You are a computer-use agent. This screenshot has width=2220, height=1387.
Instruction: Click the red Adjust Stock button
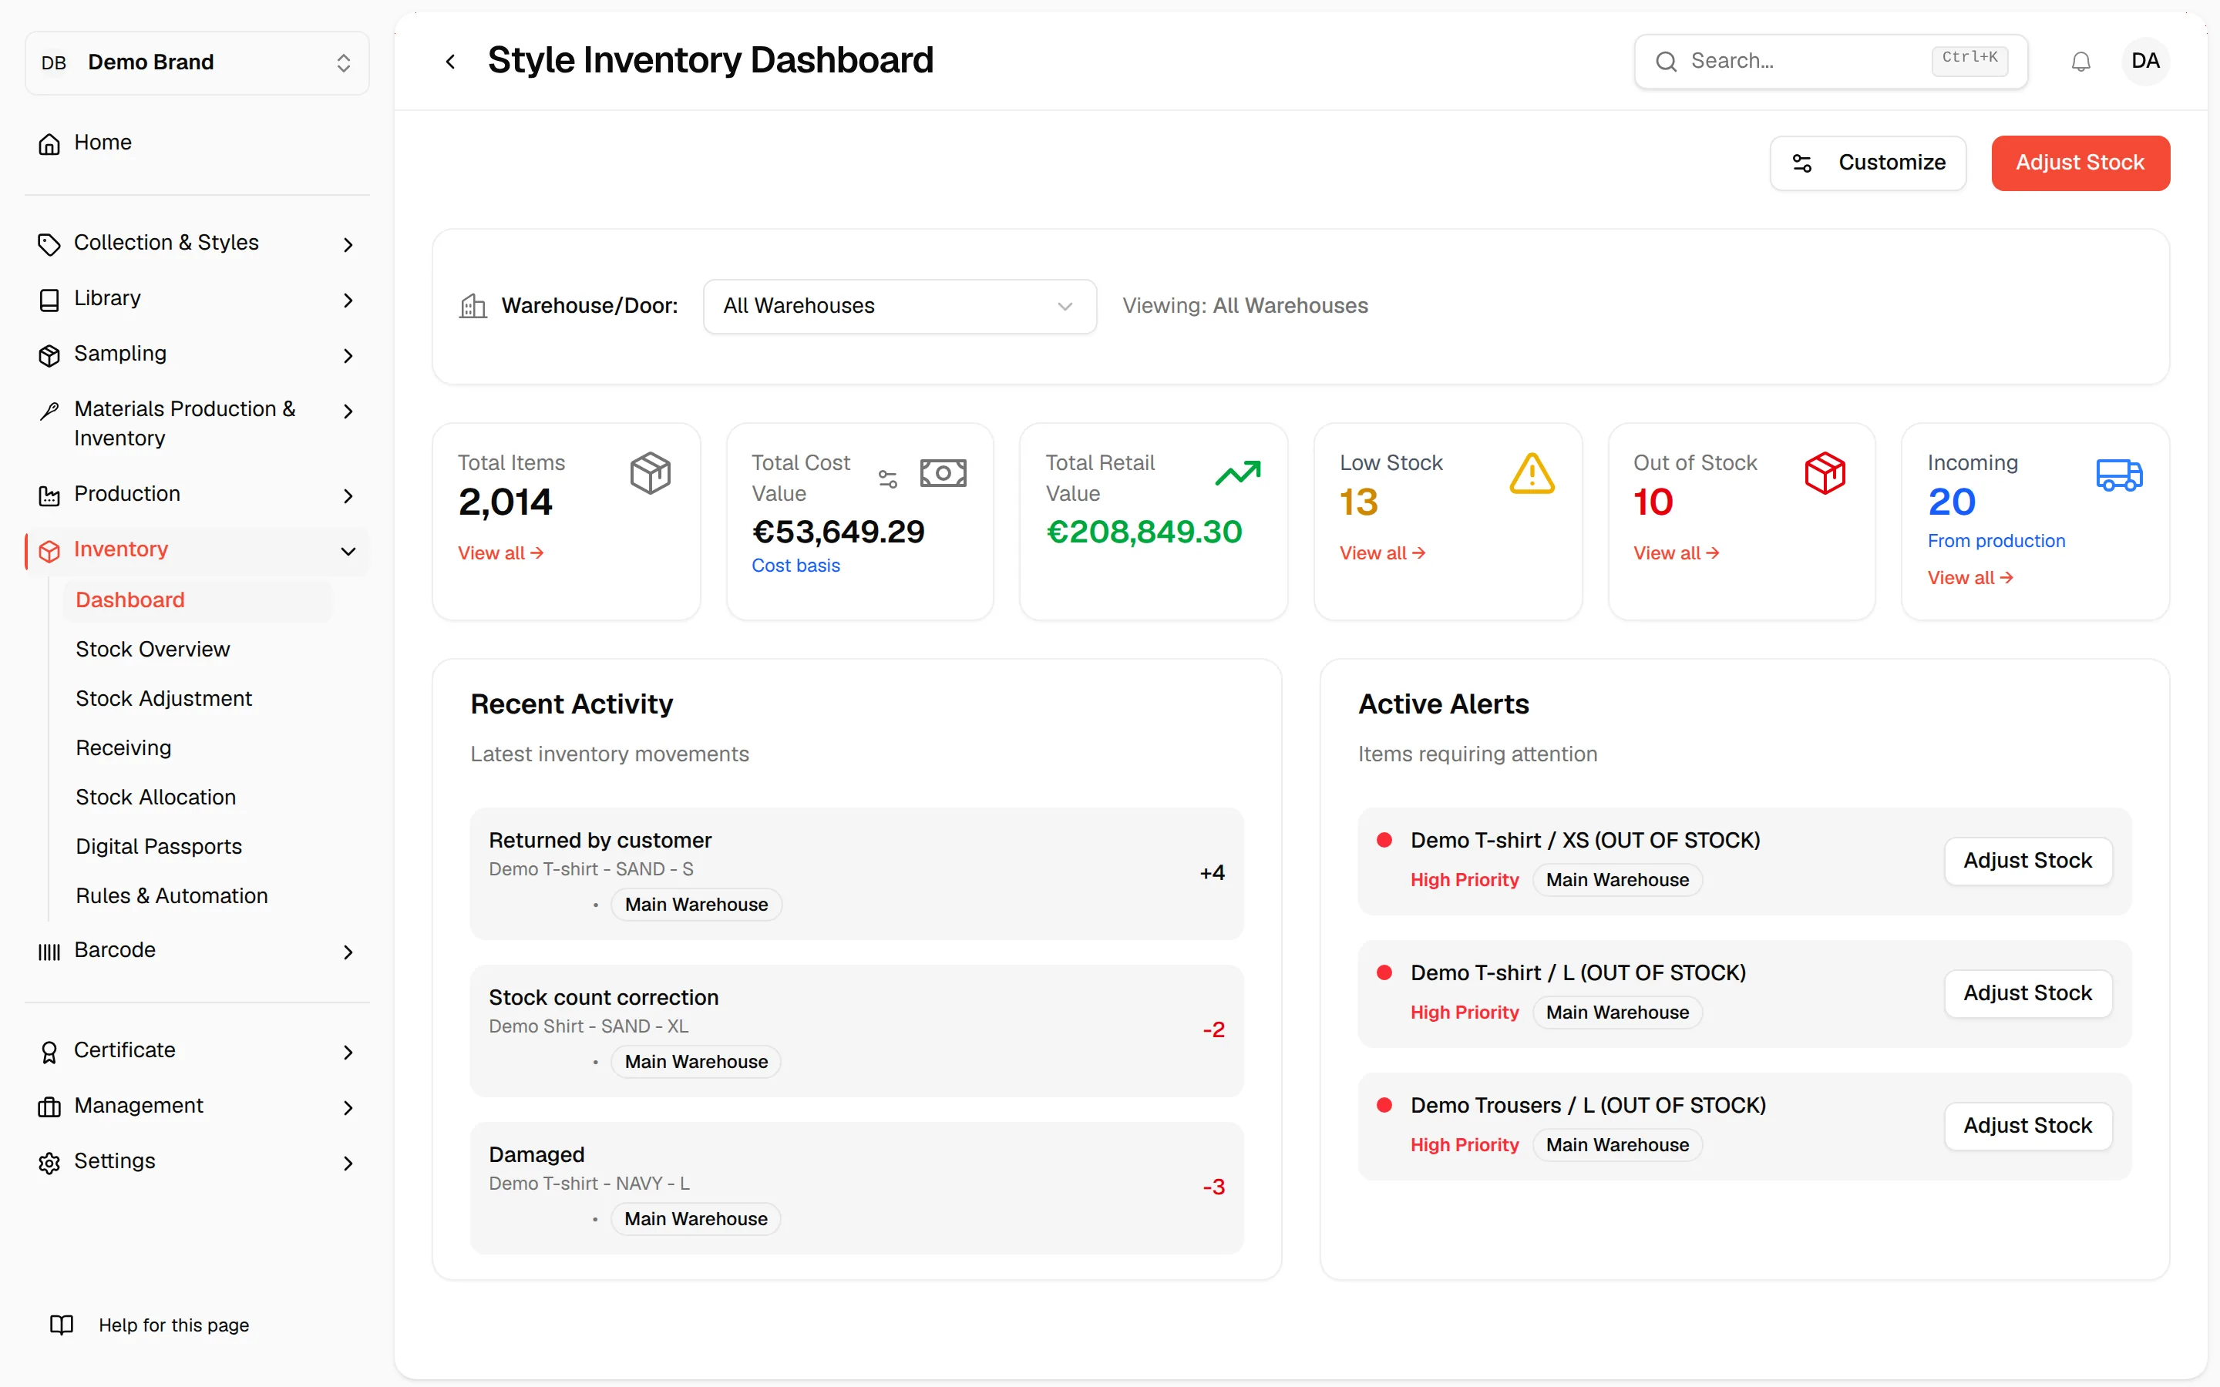point(2080,163)
